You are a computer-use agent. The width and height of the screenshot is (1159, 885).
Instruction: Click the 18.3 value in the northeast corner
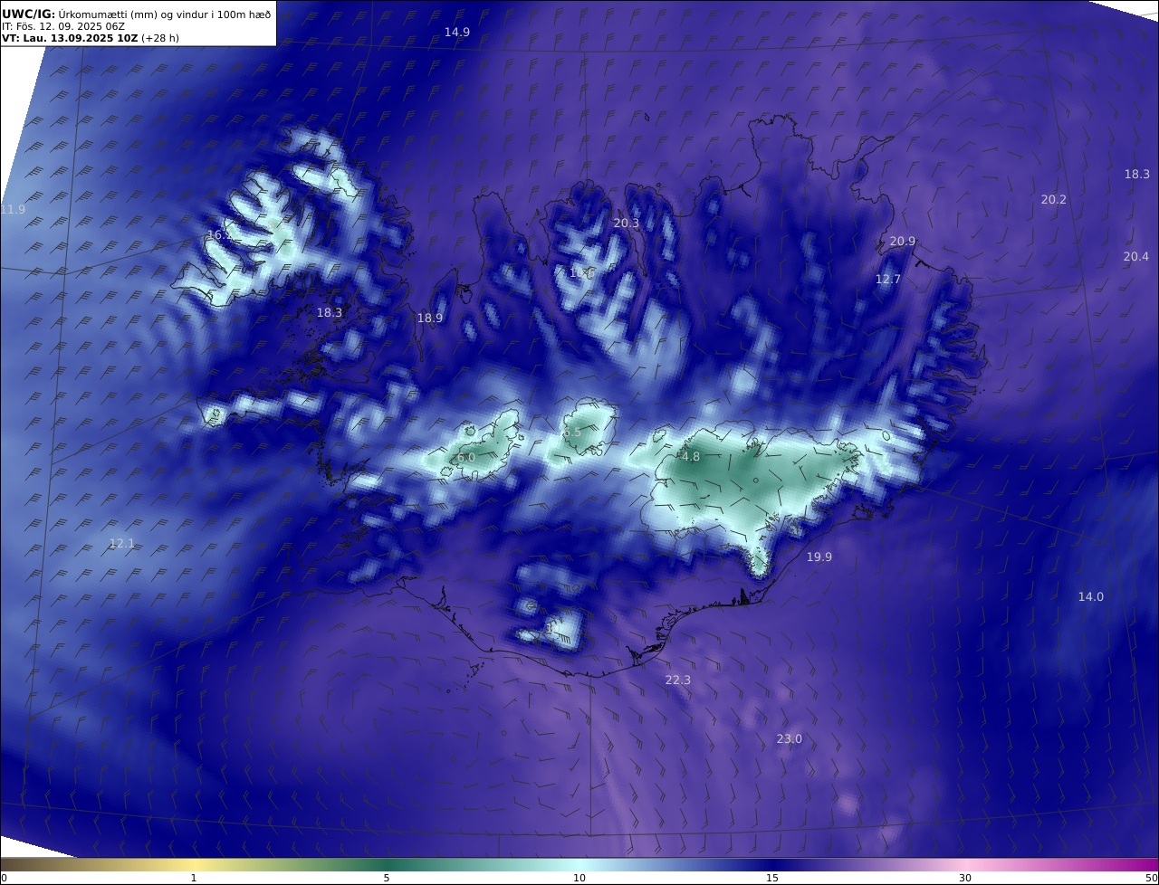point(1136,175)
